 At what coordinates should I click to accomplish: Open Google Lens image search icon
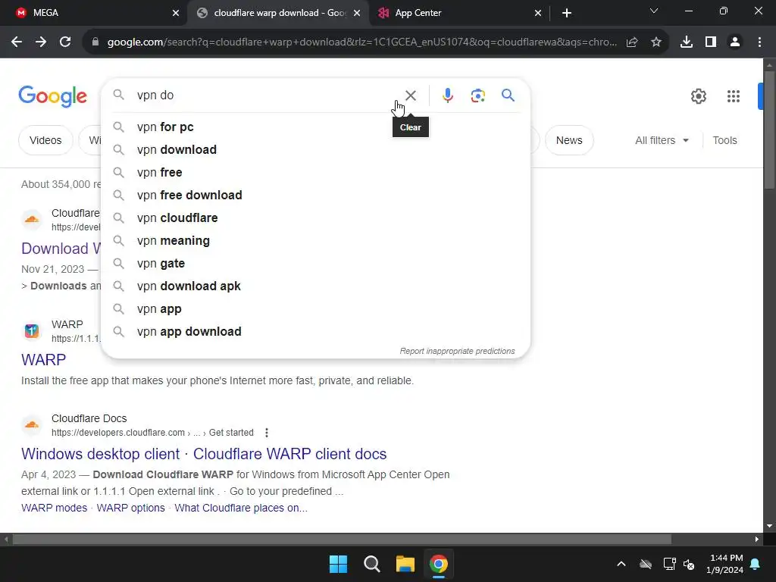point(477,95)
